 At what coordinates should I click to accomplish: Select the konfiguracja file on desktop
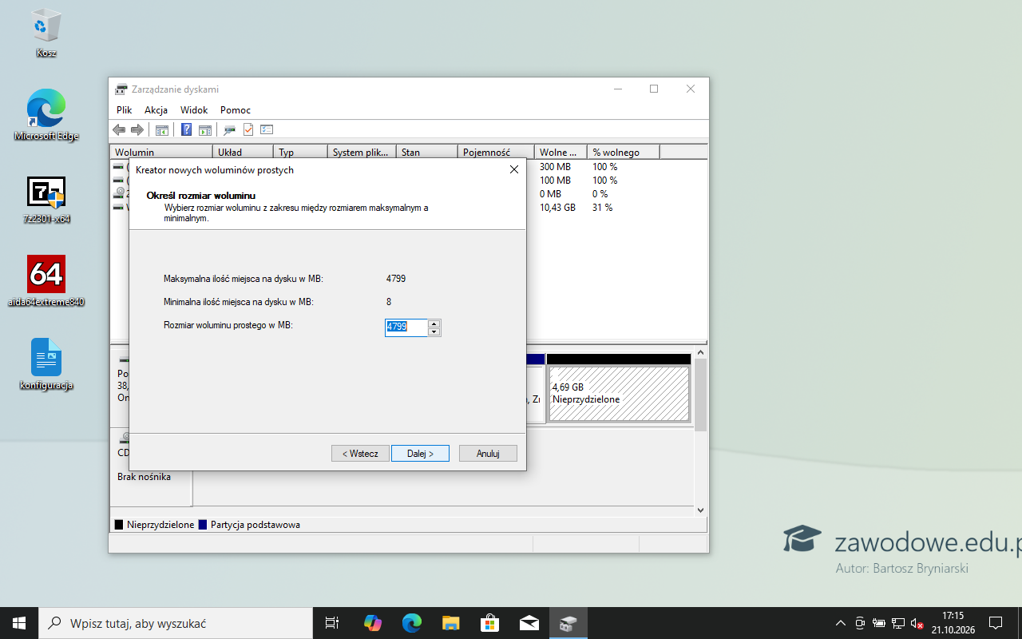[x=46, y=364]
